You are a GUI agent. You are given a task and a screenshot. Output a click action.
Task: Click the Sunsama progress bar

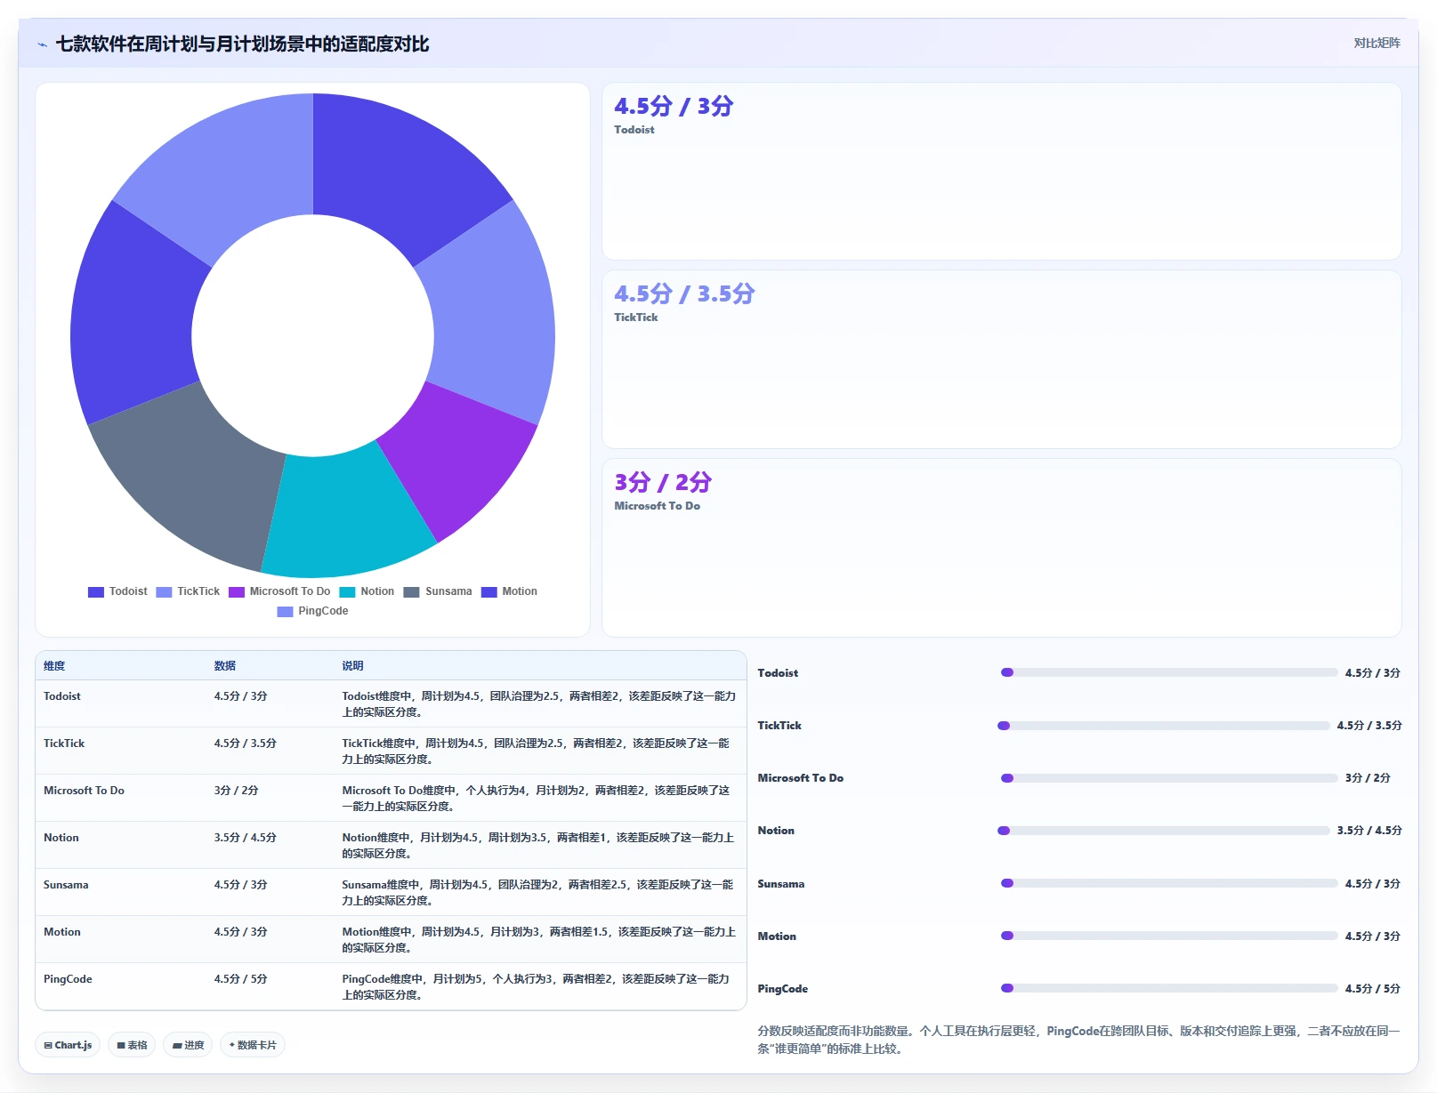click(x=1169, y=883)
